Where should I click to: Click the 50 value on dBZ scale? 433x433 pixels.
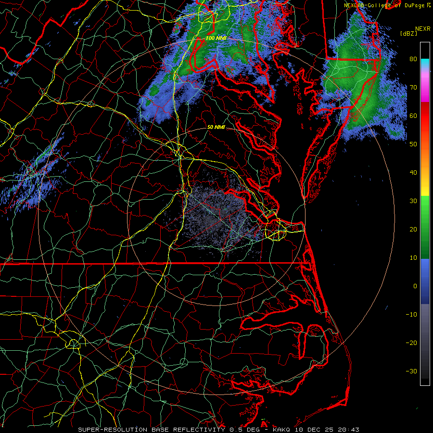tap(413, 144)
